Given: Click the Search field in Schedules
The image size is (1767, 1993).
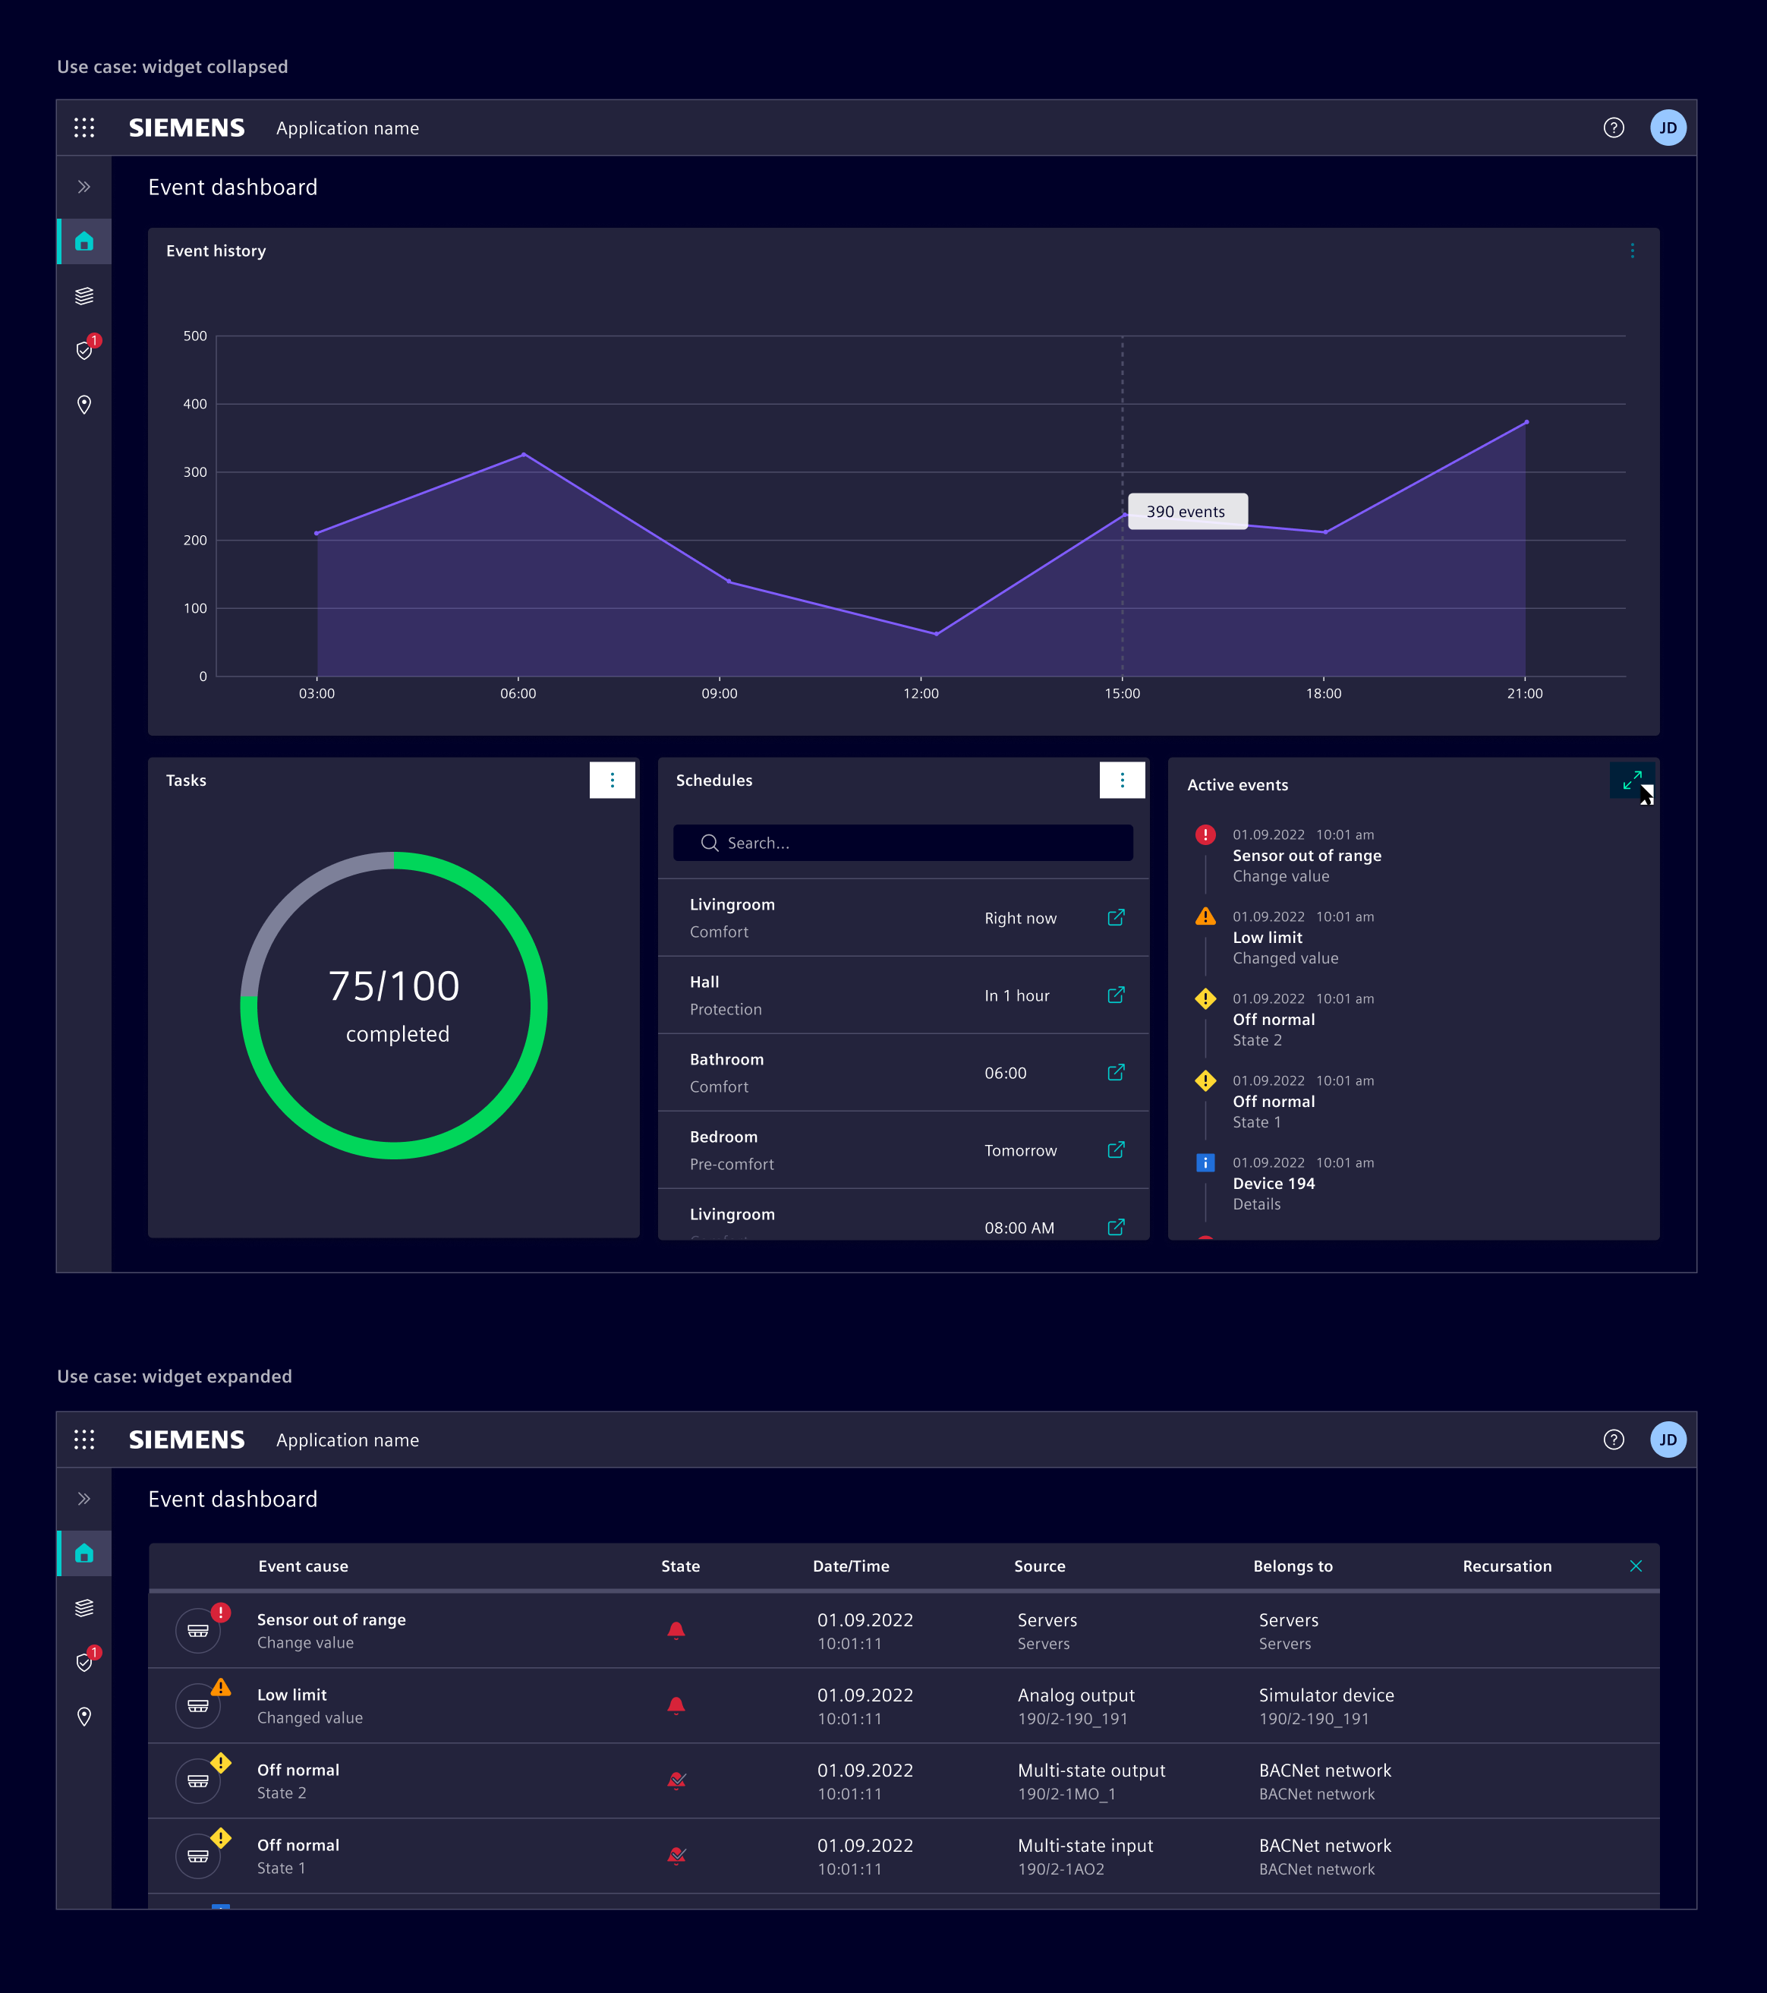Looking at the screenshot, I should coord(902,843).
